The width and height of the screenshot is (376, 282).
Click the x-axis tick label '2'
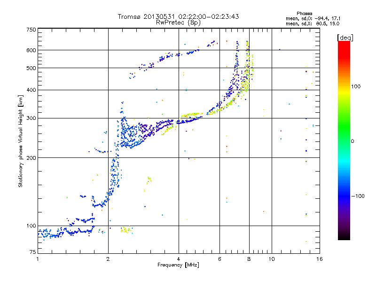108,259
